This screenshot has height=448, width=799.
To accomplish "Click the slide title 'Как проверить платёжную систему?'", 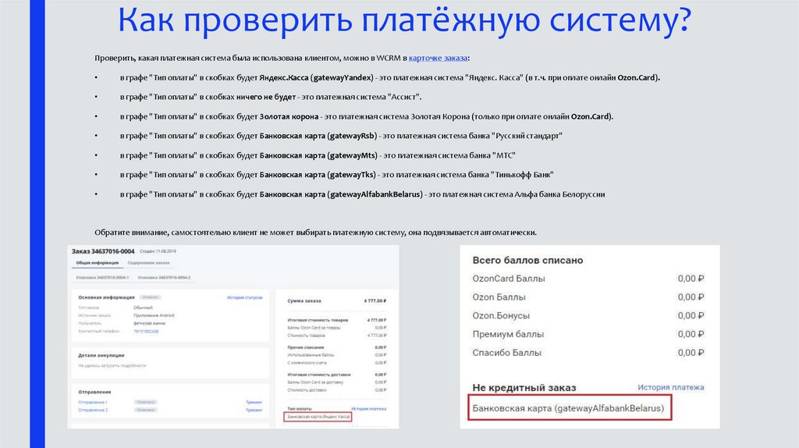I will click(x=405, y=20).
